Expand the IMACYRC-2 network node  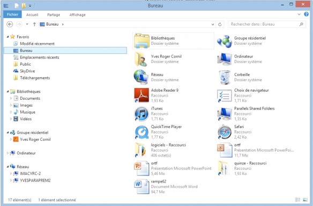point(11,173)
